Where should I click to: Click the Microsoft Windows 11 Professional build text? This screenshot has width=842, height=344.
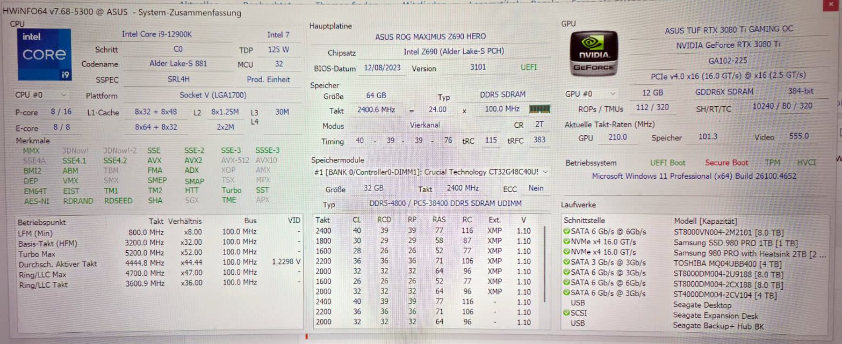[694, 175]
